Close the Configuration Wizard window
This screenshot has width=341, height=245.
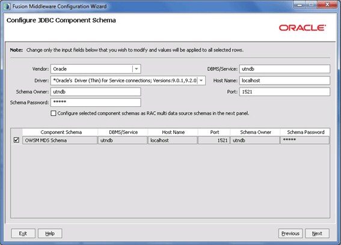pos(327,5)
